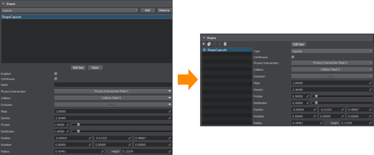Click the trash icon to delete shape
374x155 pixels.
(225, 44)
